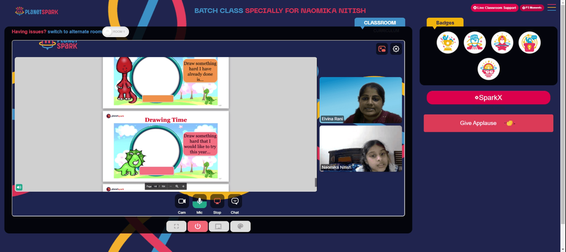
Task: Mute the Mic button
Action: (x=200, y=201)
